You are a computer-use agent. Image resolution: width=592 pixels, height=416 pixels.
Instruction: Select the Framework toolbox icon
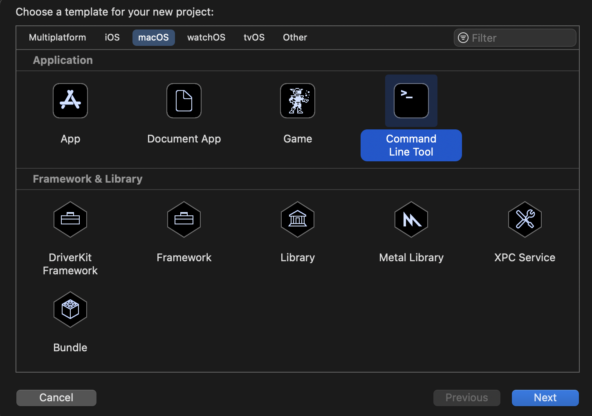point(184,219)
